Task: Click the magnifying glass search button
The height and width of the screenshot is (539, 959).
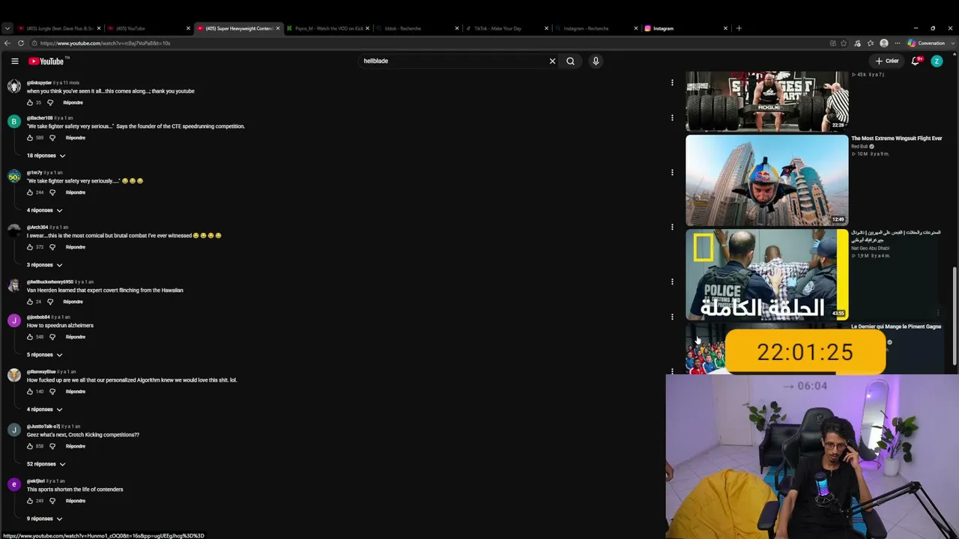Action: 570,61
